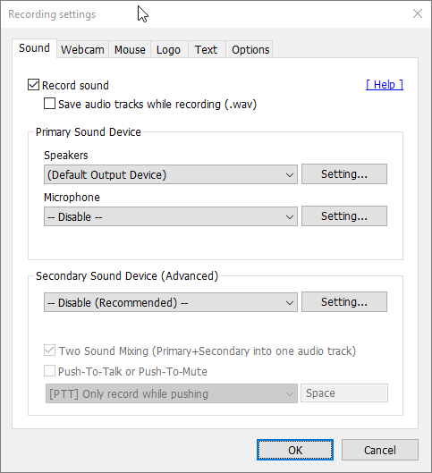This screenshot has height=473, width=432.
Task: Select the Logo tab
Action: (168, 49)
